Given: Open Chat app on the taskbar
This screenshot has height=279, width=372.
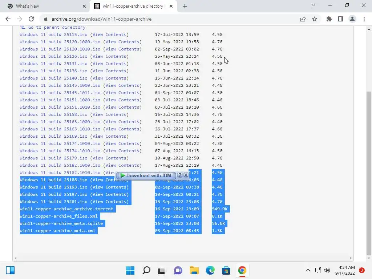Looking at the screenshot, I should (178, 270).
